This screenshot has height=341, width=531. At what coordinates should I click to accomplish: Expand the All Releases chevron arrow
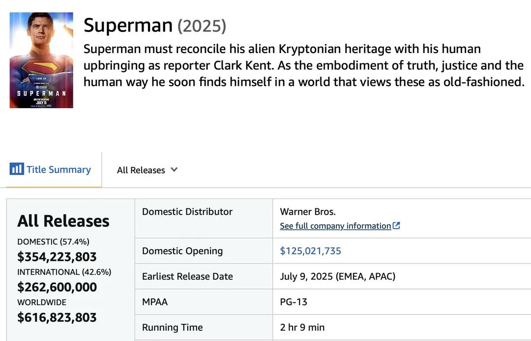click(x=174, y=170)
